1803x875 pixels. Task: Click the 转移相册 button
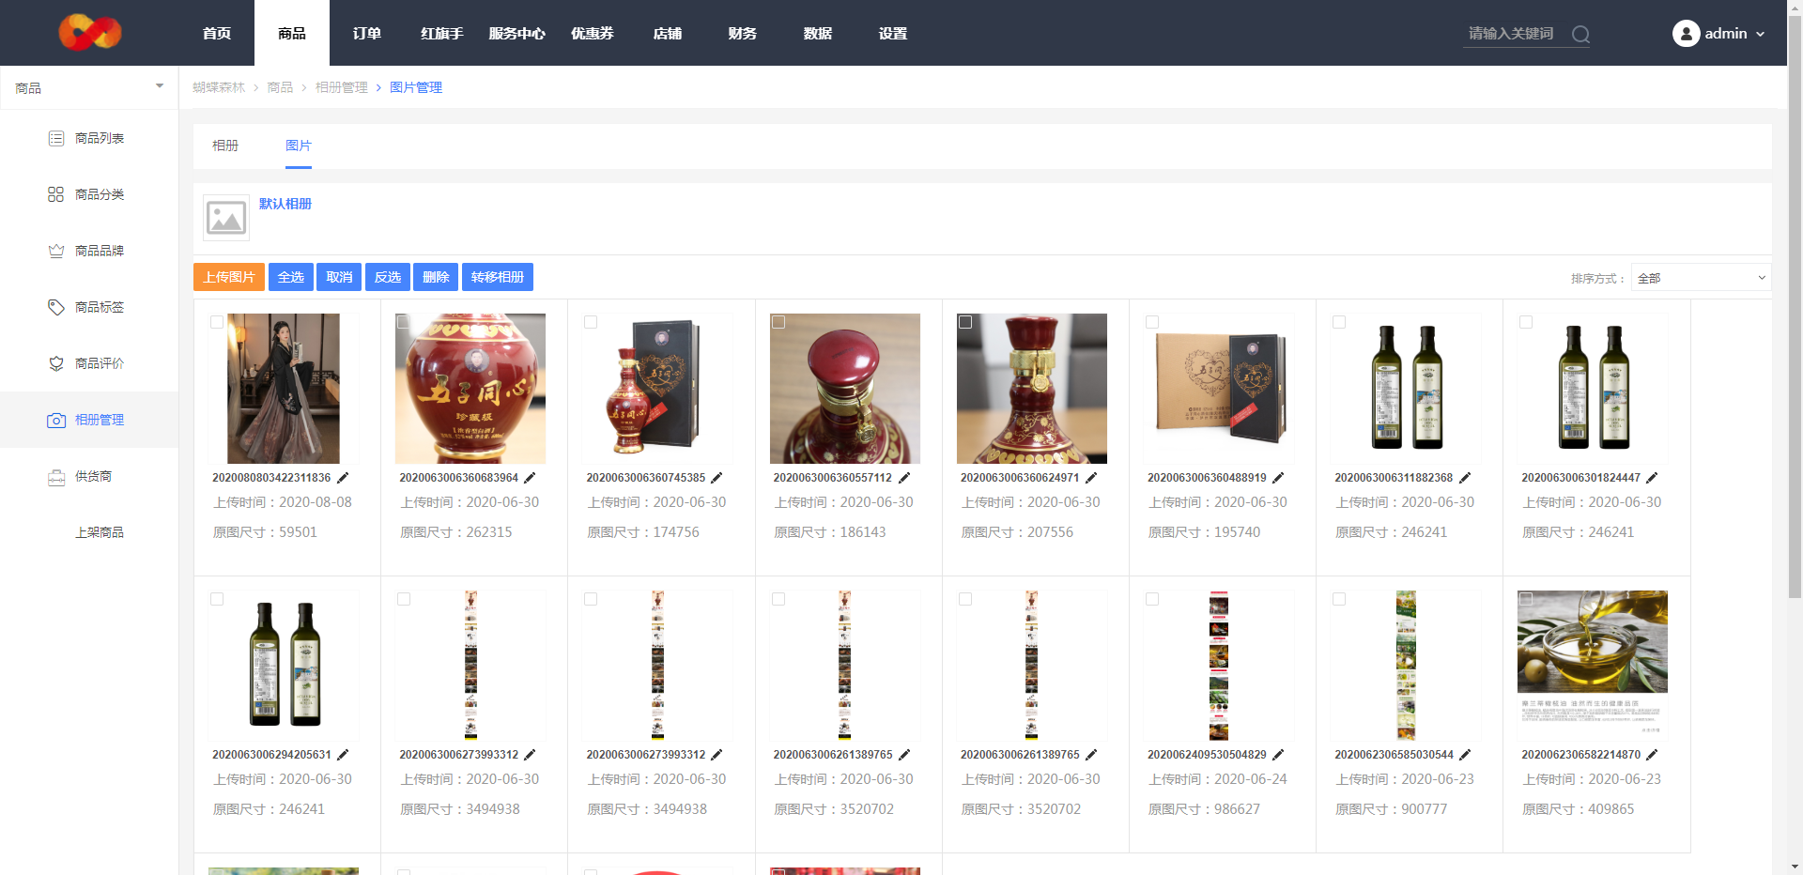pos(498,277)
